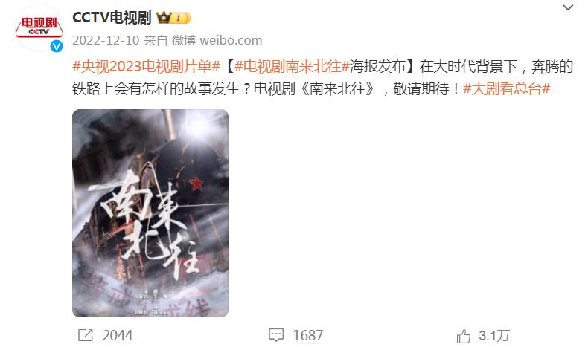Click the blue verified badge on avatar
Screen dimensions: 588x347
coord(57,46)
